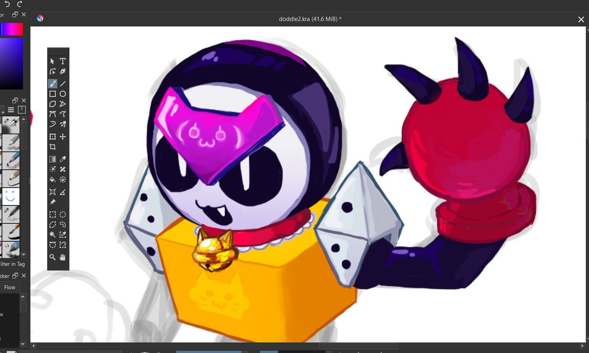Select the Elliptical Selection tool
Screen dimensions: 589x353
(x=63, y=214)
